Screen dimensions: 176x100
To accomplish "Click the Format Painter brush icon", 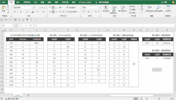I will [x=8, y=13].
